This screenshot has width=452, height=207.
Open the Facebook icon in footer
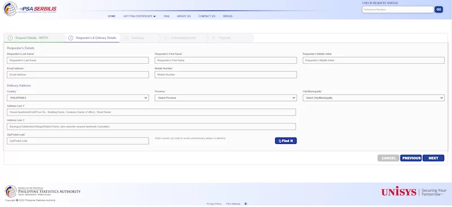click(246, 204)
